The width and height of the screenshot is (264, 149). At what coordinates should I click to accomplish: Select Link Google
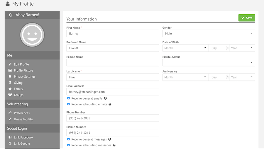coord(22,143)
